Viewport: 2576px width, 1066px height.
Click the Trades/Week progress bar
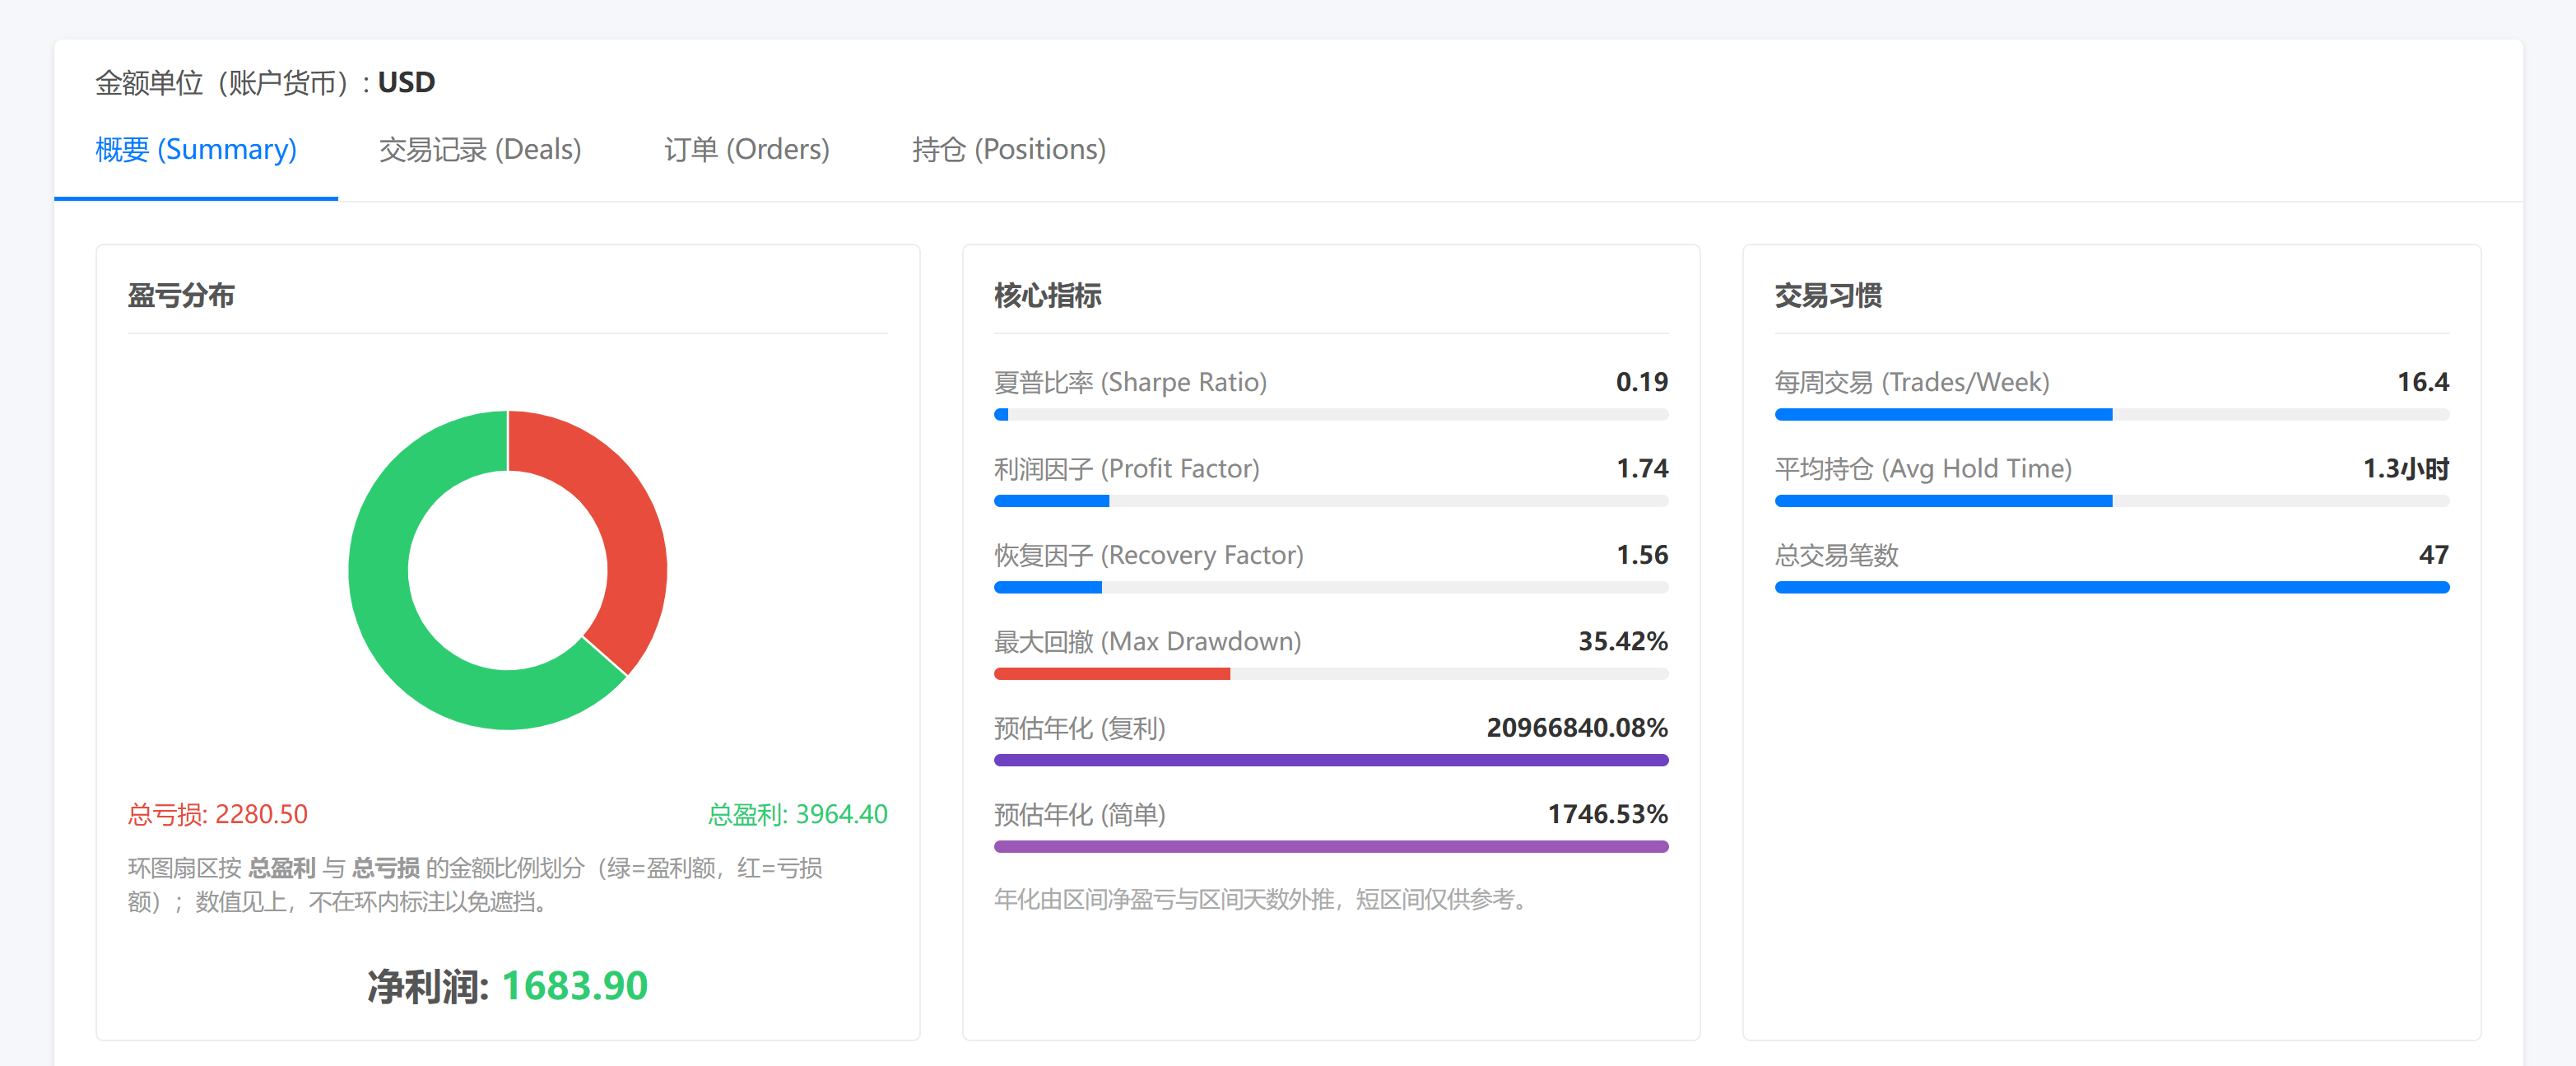pos(2111,415)
